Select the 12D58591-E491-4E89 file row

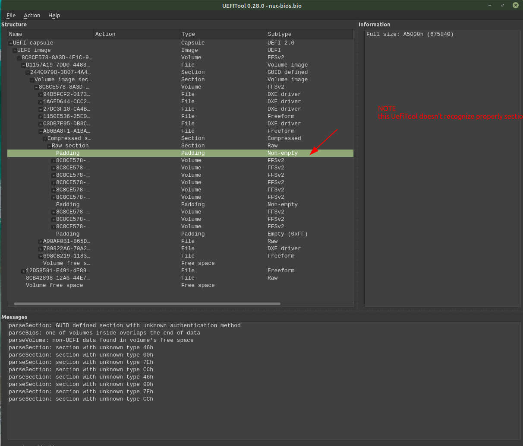pyautogui.click(x=180, y=271)
